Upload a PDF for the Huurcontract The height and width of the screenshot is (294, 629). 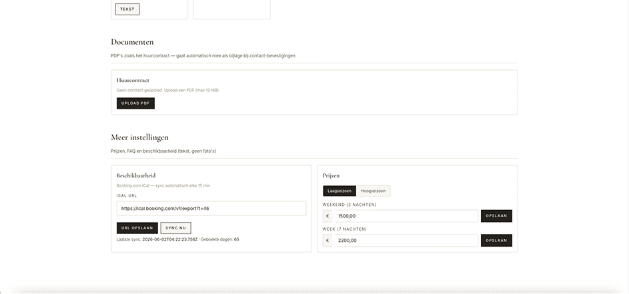pos(135,103)
